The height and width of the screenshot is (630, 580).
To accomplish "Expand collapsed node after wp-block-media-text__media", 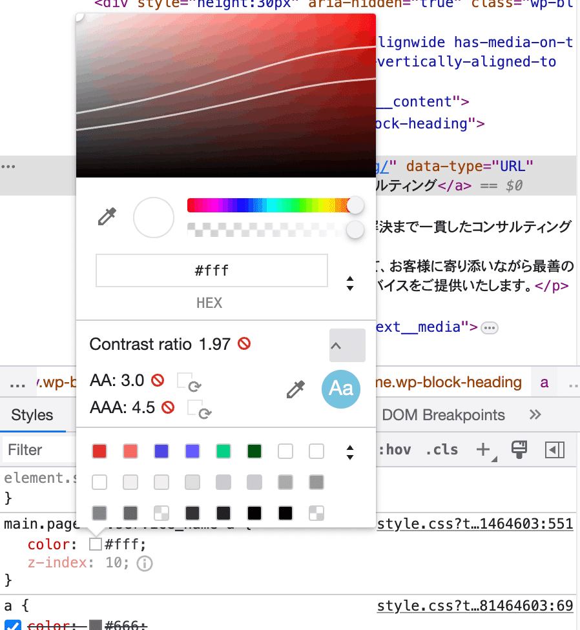I will click(490, 328).
